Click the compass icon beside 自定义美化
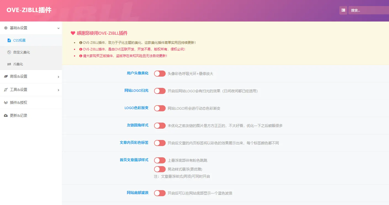Viewport: 389px width, 205px height. click(9, 52)
